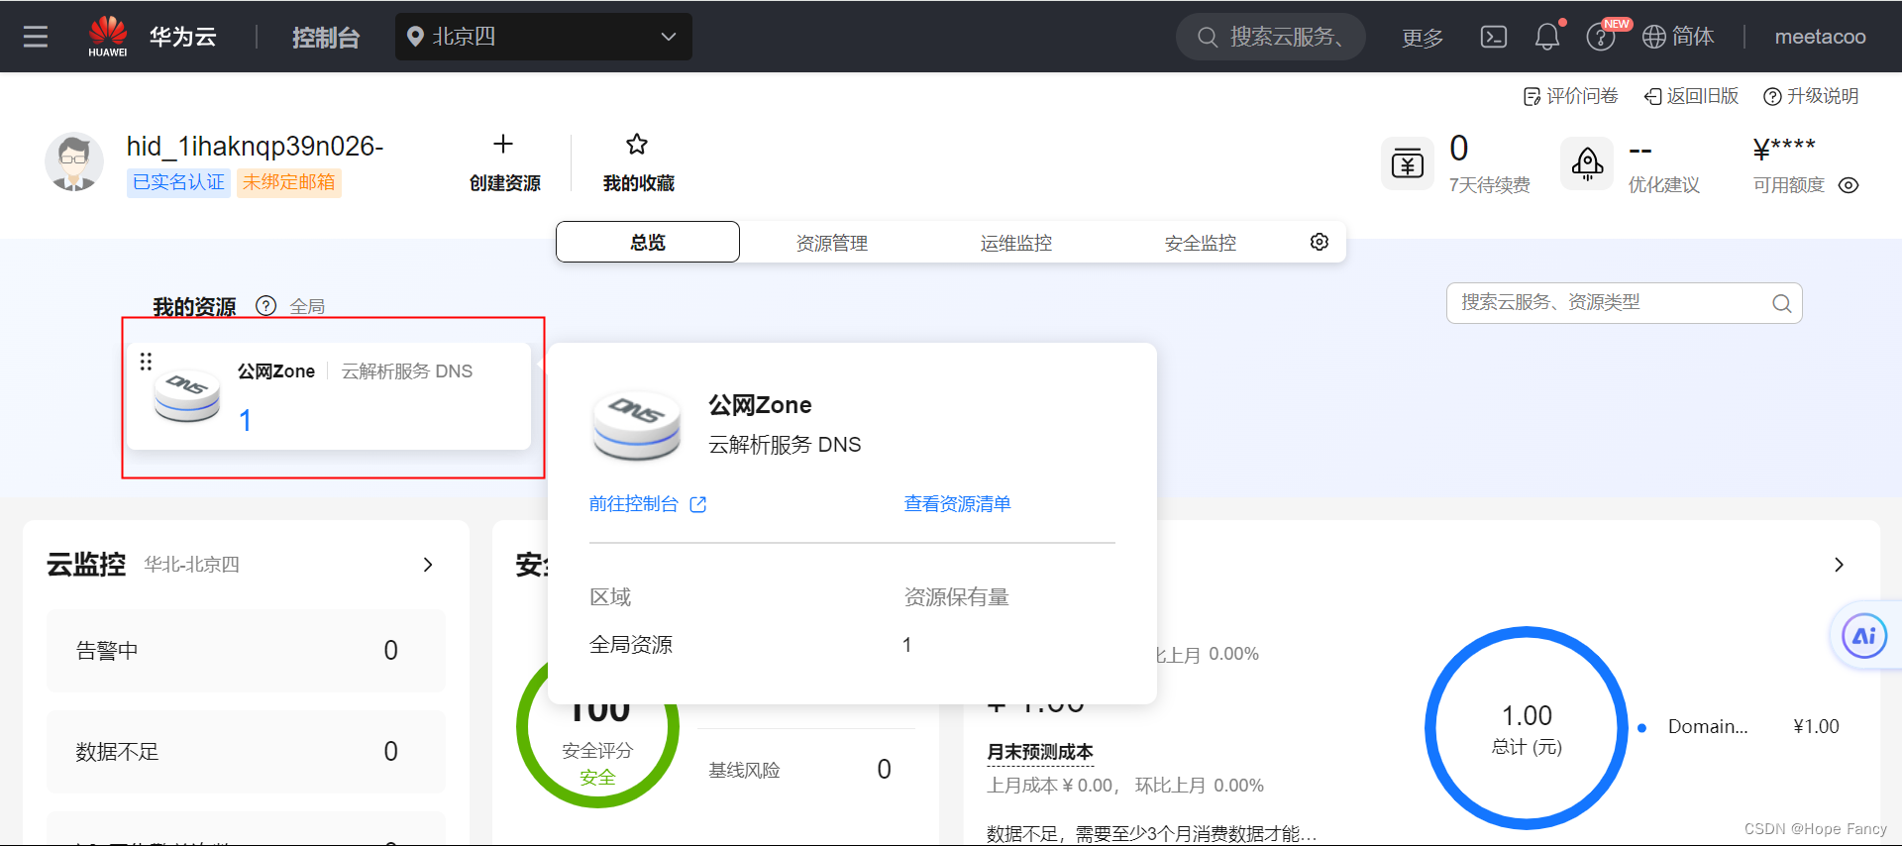This screenshot has width=1902, height=846.
Task: Open the help question-mark icon with NEW badge
Action: [1600, 38]
